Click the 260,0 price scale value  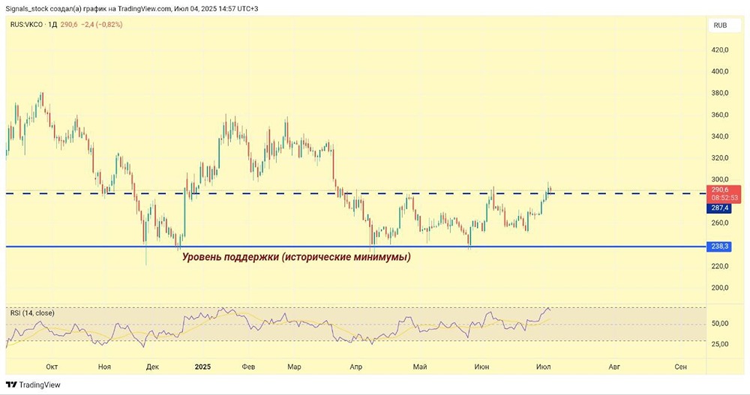click(x=720, y=223)
